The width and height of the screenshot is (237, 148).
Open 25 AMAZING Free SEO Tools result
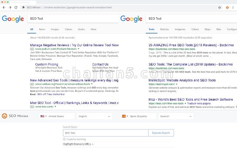tap(191, 45)
